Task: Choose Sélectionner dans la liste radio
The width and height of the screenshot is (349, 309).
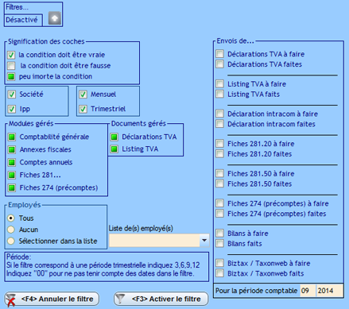Action: point(11,241)
